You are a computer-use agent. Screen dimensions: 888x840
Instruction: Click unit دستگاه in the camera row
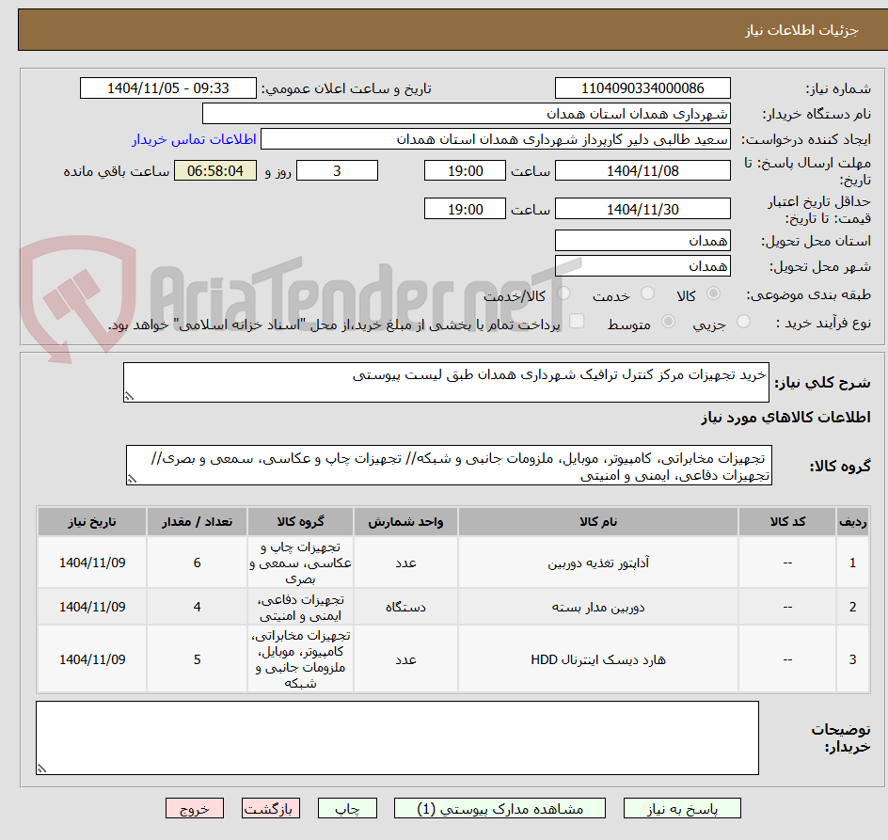tap(405, 608)
